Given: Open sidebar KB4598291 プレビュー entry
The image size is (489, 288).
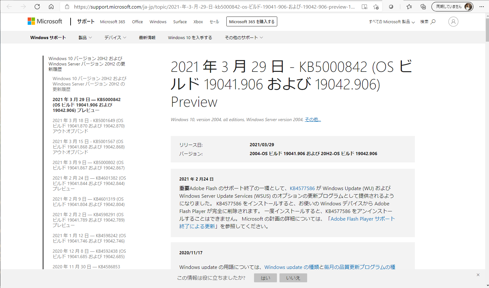Looking at the screenshot, I should 88,220.
